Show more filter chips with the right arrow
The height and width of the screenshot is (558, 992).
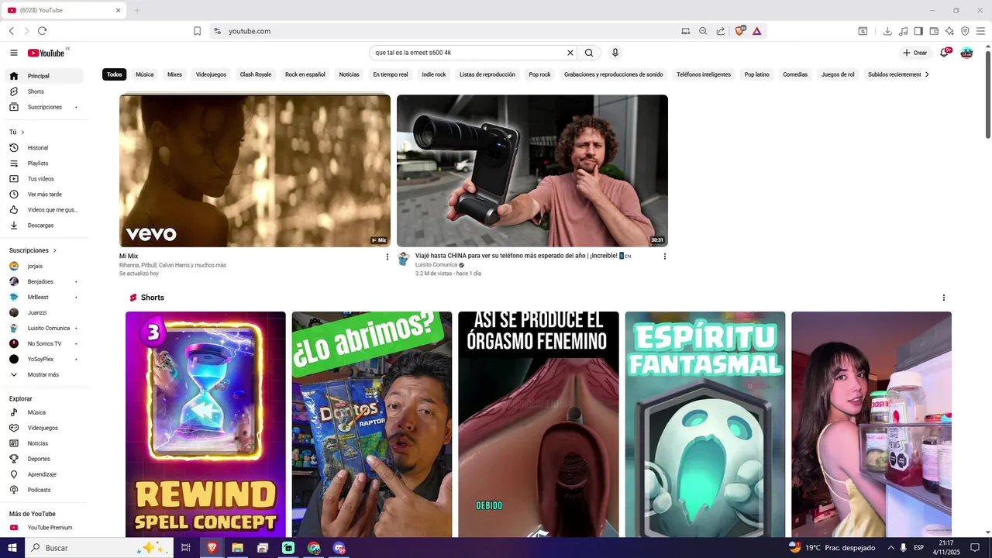pos(927,74)
